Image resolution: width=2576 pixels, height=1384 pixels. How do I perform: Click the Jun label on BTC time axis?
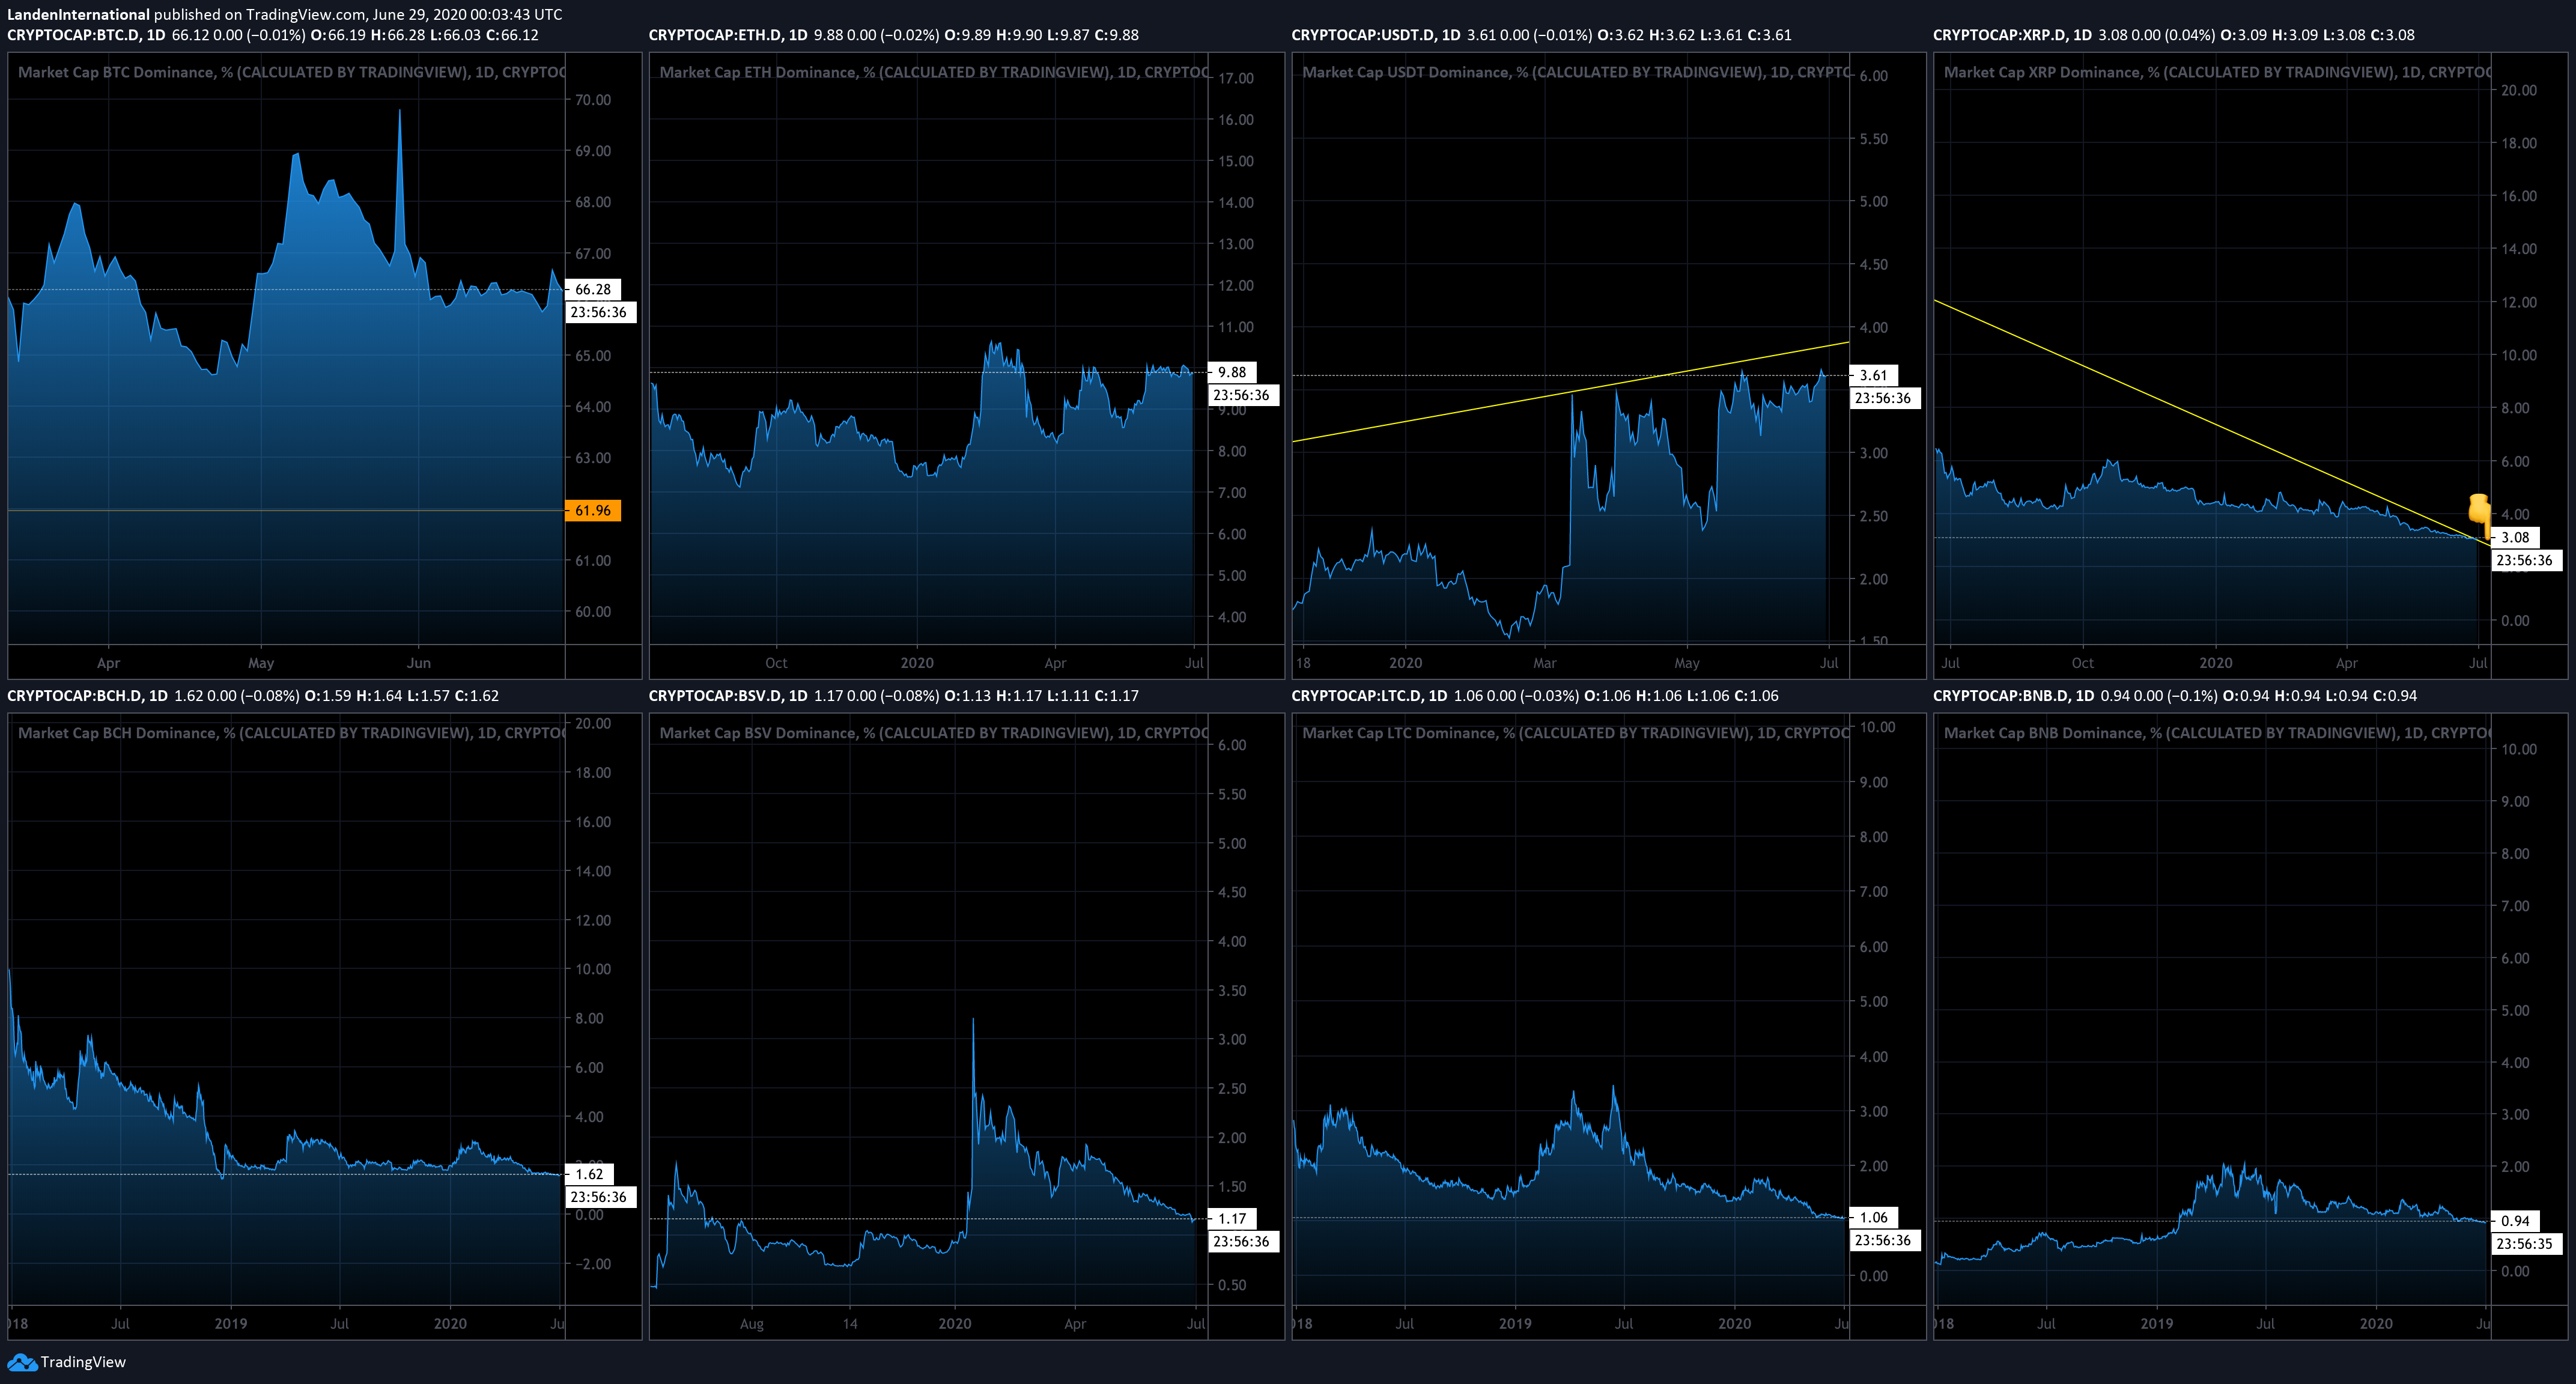(419, 663)
